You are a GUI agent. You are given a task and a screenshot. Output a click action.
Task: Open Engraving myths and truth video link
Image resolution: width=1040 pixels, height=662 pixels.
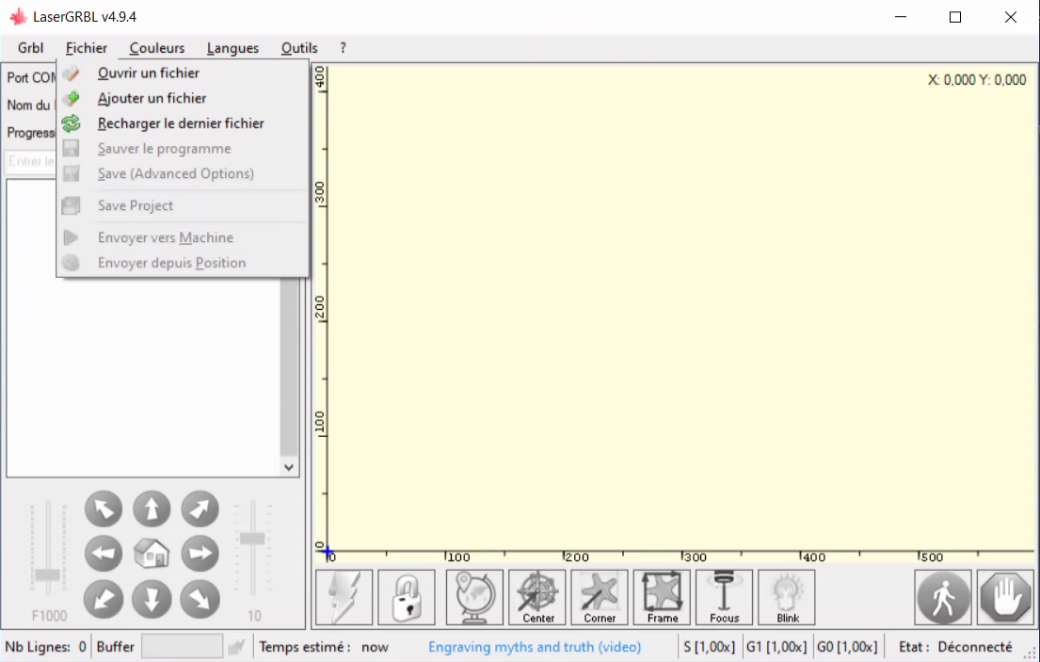coord(535,647)
